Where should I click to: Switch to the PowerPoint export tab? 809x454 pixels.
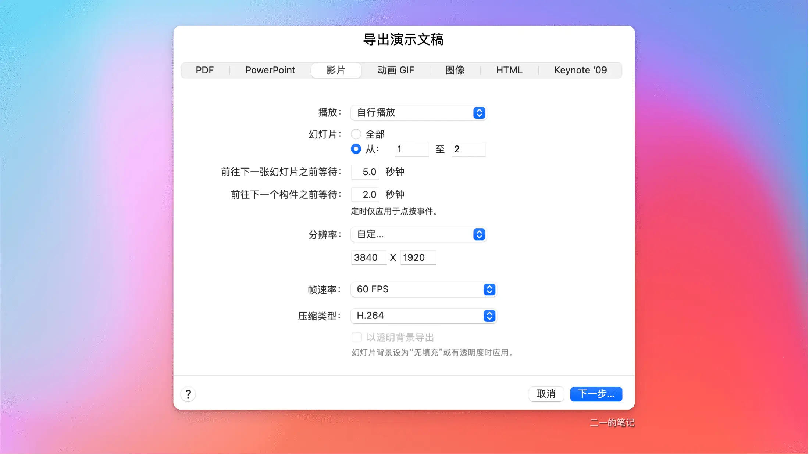tap(270, 70)
